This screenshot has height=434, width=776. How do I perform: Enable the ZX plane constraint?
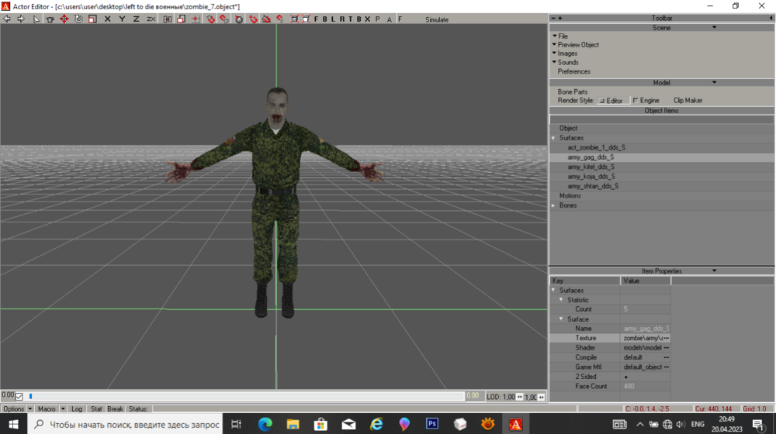coord(151,19)
